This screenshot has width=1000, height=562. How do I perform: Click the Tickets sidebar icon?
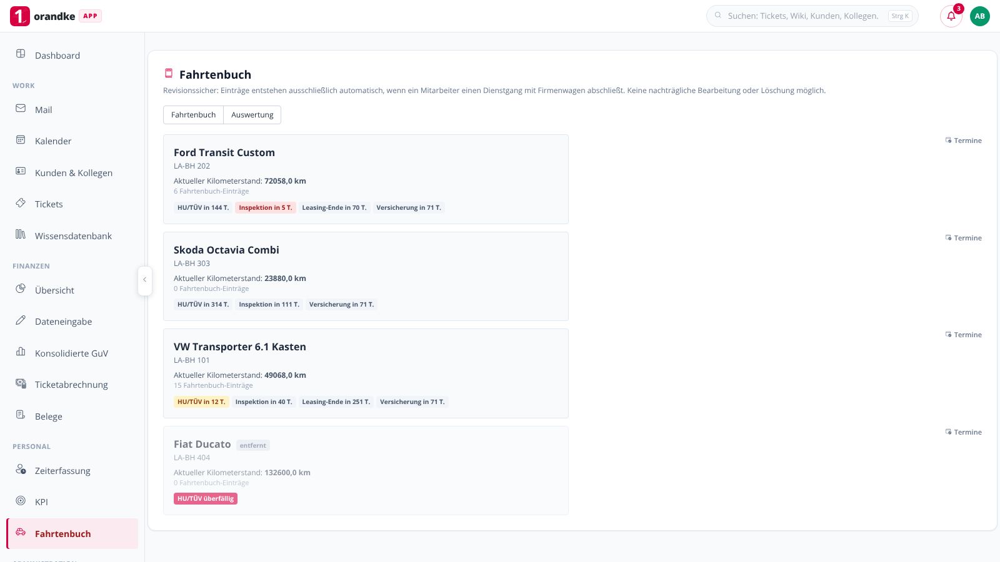(x=21, y=202)
